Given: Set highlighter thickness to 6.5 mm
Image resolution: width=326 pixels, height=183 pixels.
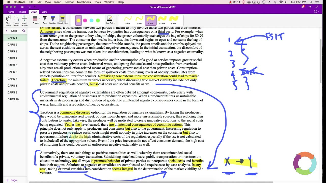Looking at the screenshot, I should click(162, 20).
